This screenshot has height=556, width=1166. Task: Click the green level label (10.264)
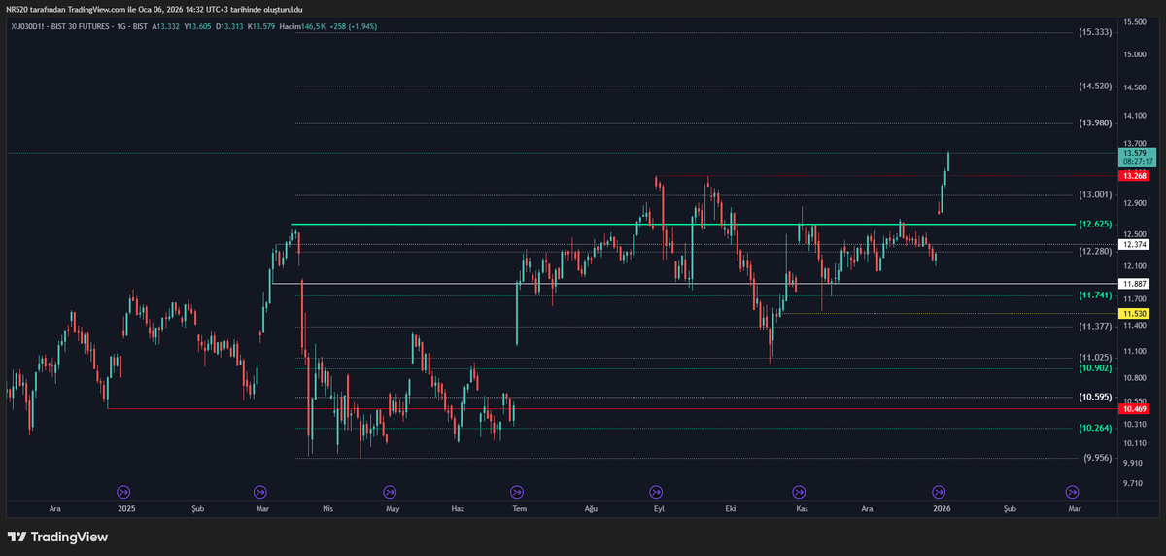1095,428
